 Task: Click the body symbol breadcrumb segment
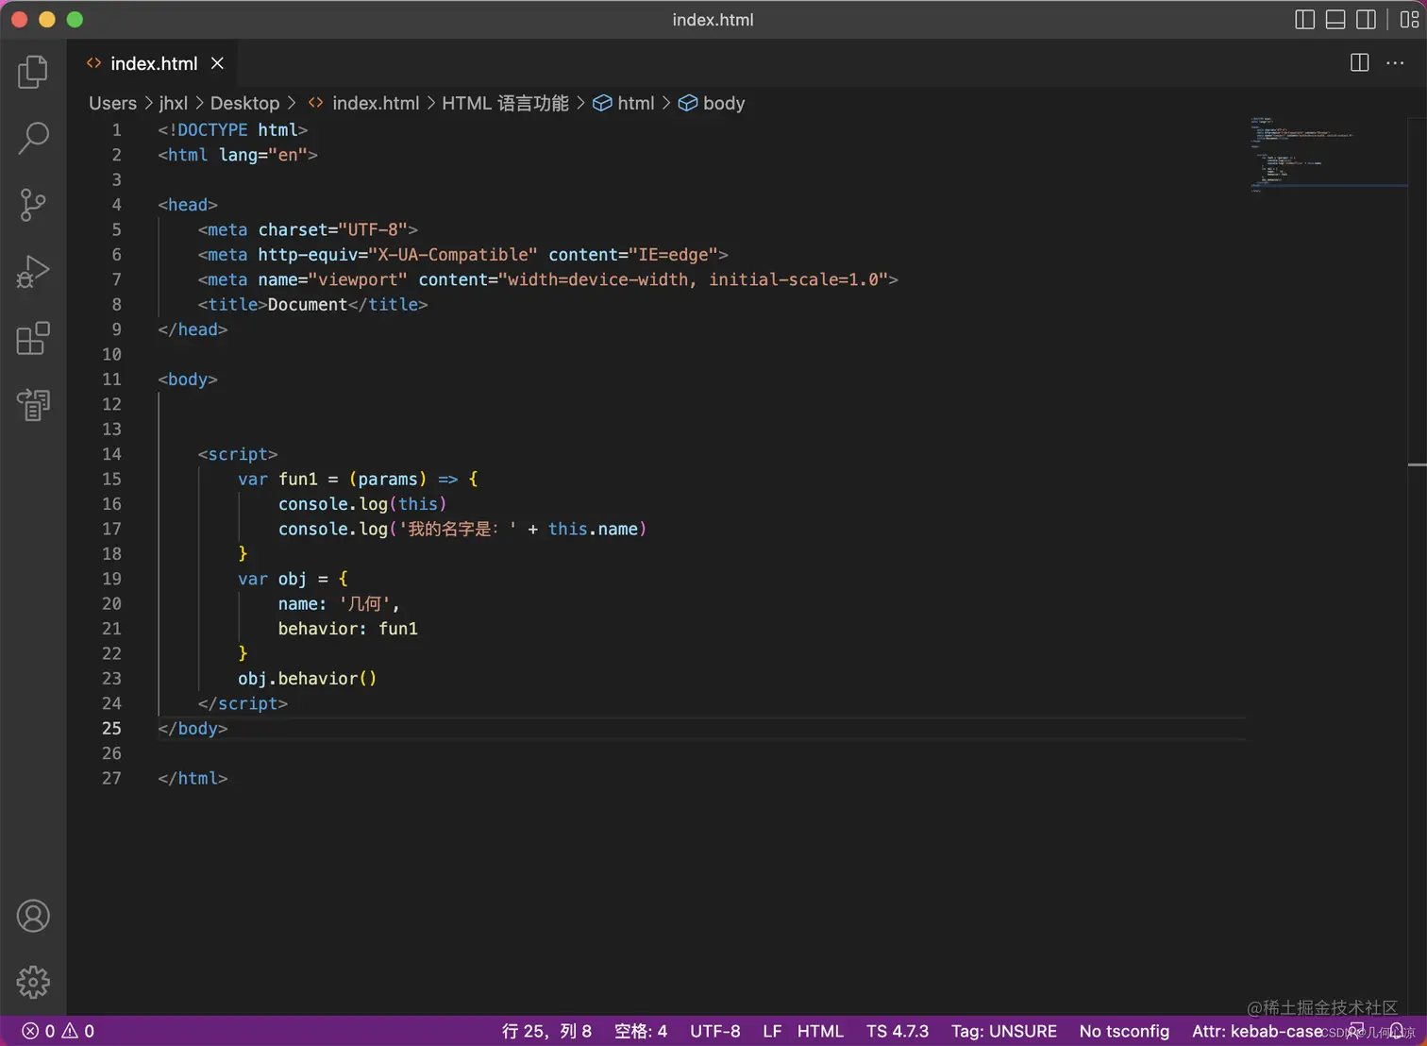point(713,103)
